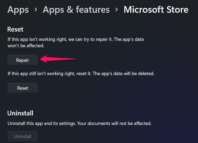This screenshot has height=143, width=198.
Task: Click the Repair button
Action: (23, 60)
